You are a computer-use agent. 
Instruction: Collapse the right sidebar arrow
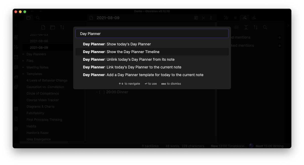click(288, 26)
